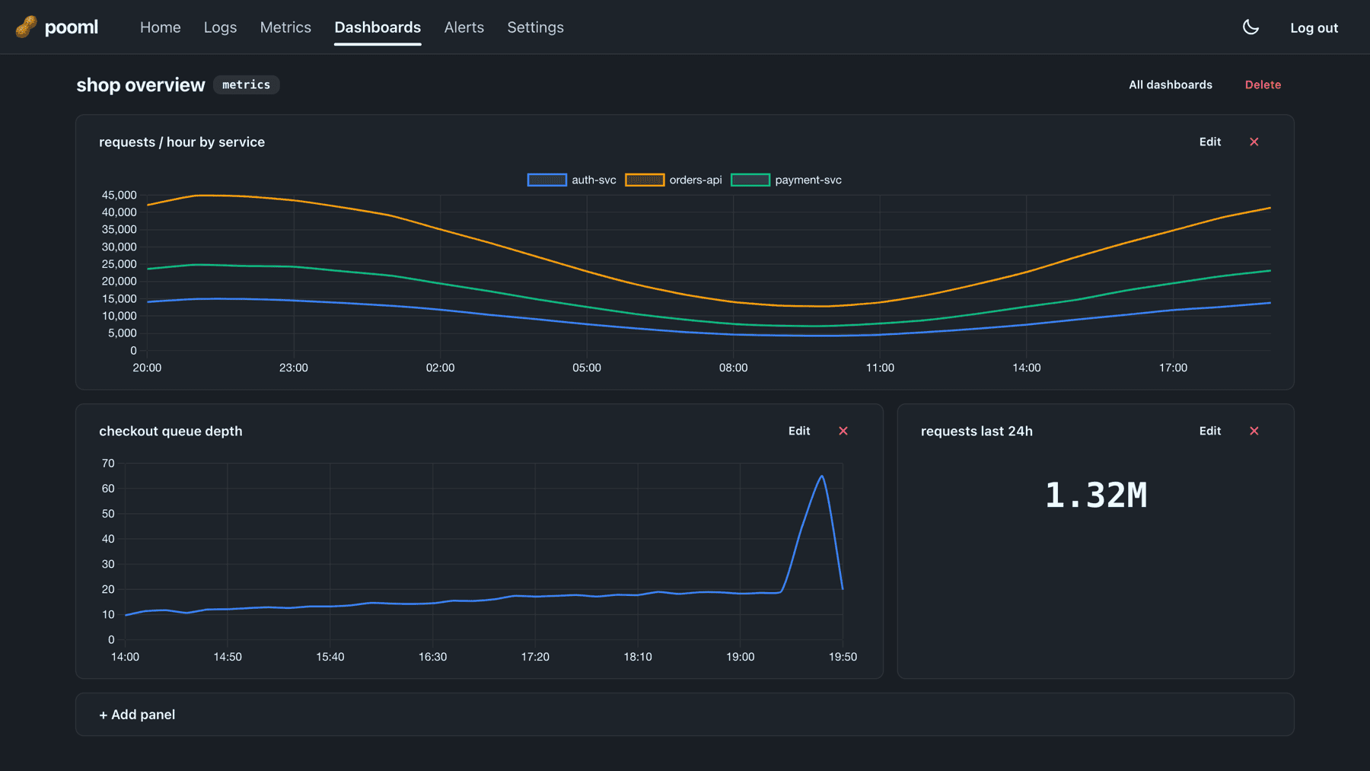Image resolution: width=1370 pixels, height=771 pixels.
Task: Click the + Add panel button
Action: pyautogui.click(x=137, y=715)
